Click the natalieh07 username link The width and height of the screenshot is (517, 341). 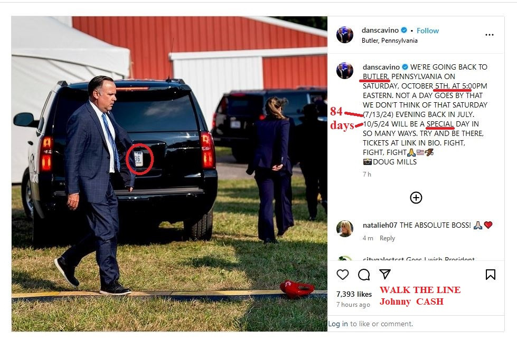(x=380, y=225)
